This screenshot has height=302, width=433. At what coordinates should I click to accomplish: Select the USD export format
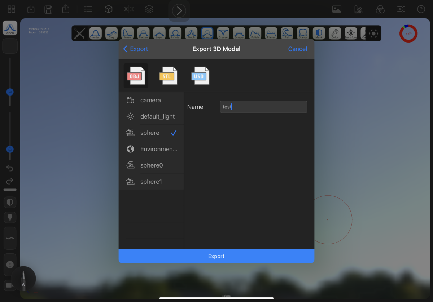(x=200, y=76)
